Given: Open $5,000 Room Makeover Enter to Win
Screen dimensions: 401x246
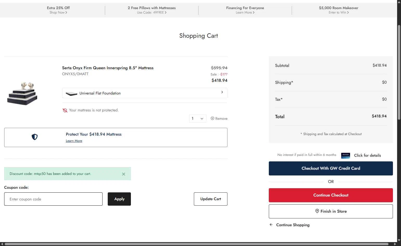Looking at the screenshot, I should pyautogui.click(x=339, y=10).
